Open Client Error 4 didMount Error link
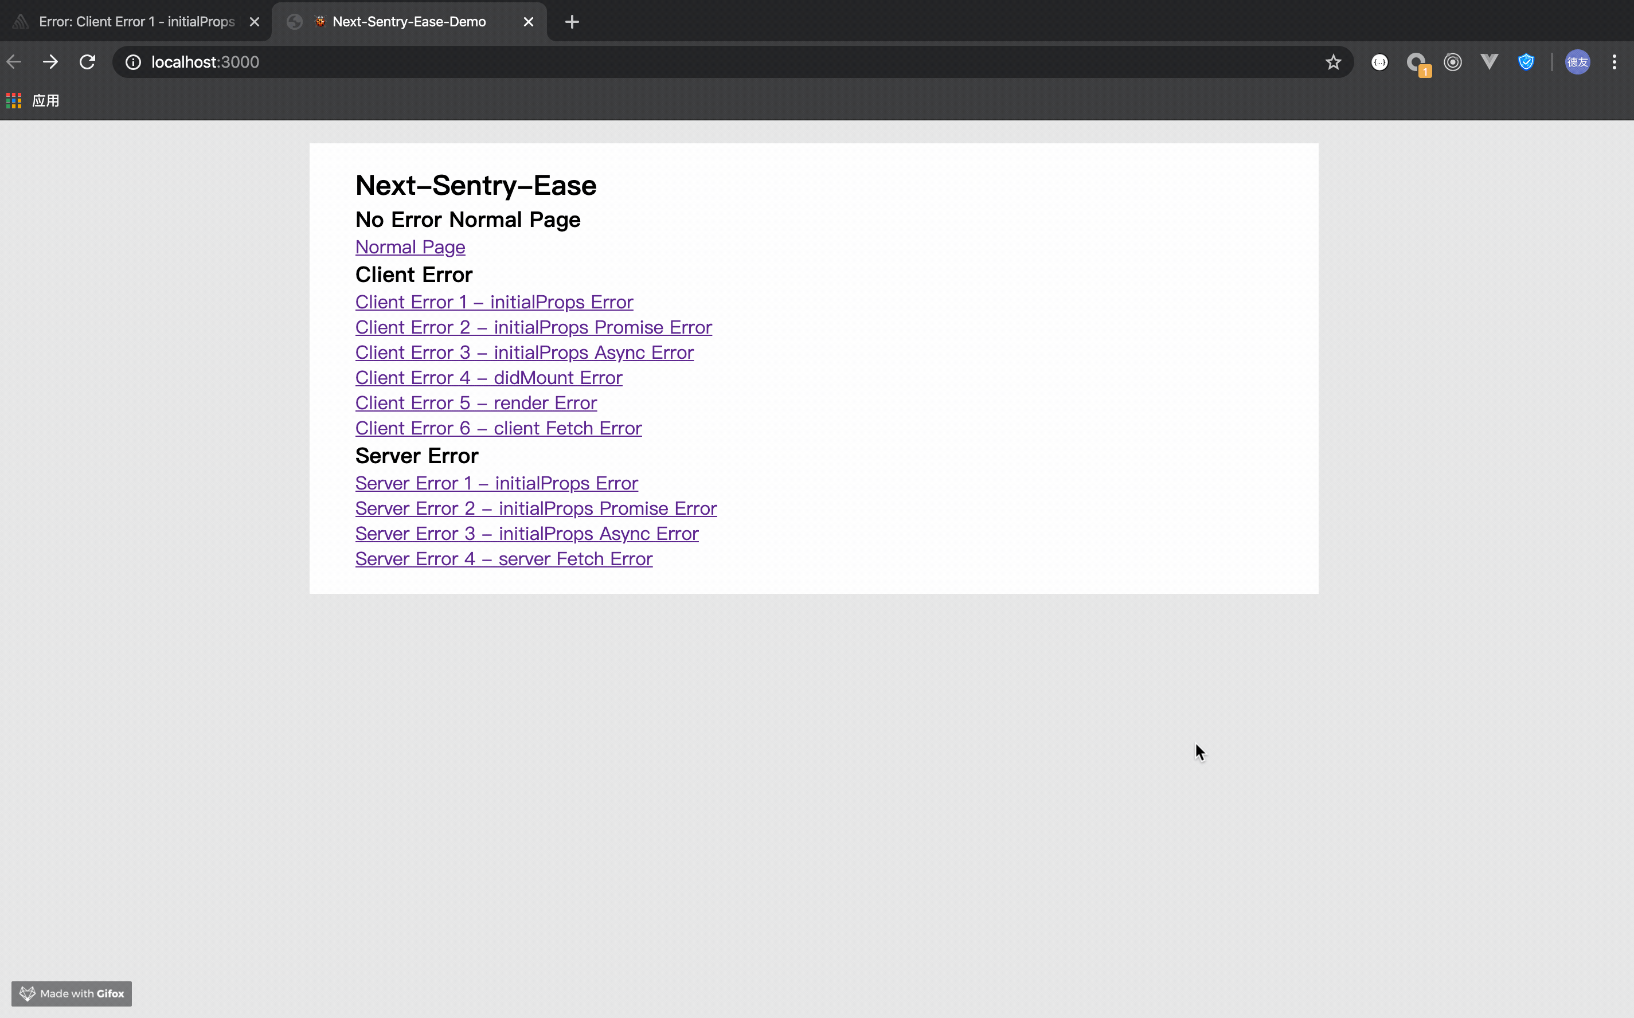The width and height of the screenshot is (1634, 1018). [488, 377]
